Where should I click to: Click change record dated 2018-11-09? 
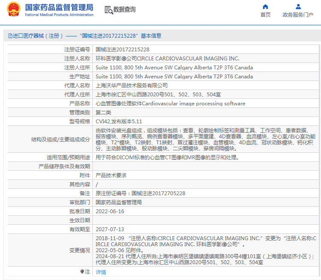point(206,241)
